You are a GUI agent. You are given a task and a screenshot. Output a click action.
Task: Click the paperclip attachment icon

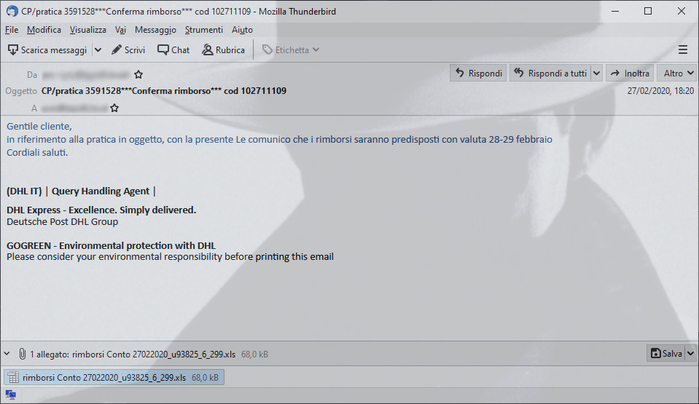[x=22, y=354]
